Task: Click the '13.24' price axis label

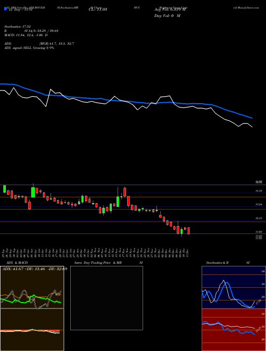Action: (259, 204)
